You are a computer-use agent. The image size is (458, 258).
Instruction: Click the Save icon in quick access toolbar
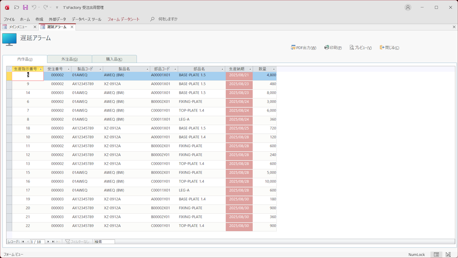click(x=25, y=8)
